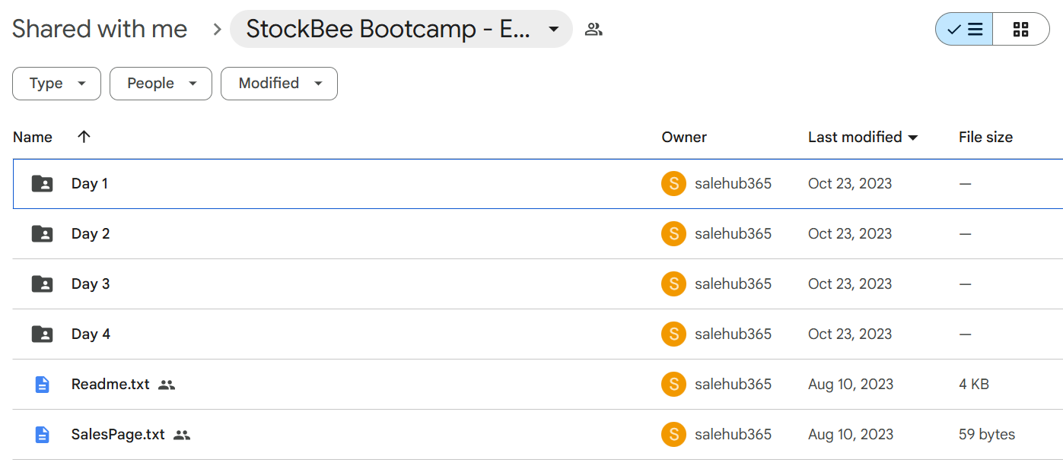
Task: Reverse sort direction with Name arrow
Action: coord(84,137)
